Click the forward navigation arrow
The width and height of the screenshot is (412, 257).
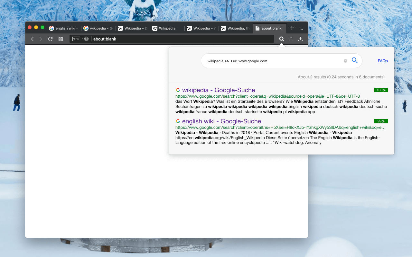(x=41, y=39)
